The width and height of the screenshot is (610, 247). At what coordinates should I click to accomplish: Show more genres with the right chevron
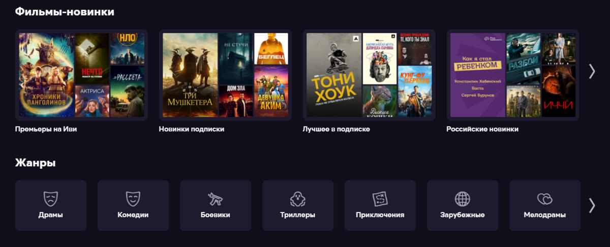pyautogui.click(x=592, y=205)
